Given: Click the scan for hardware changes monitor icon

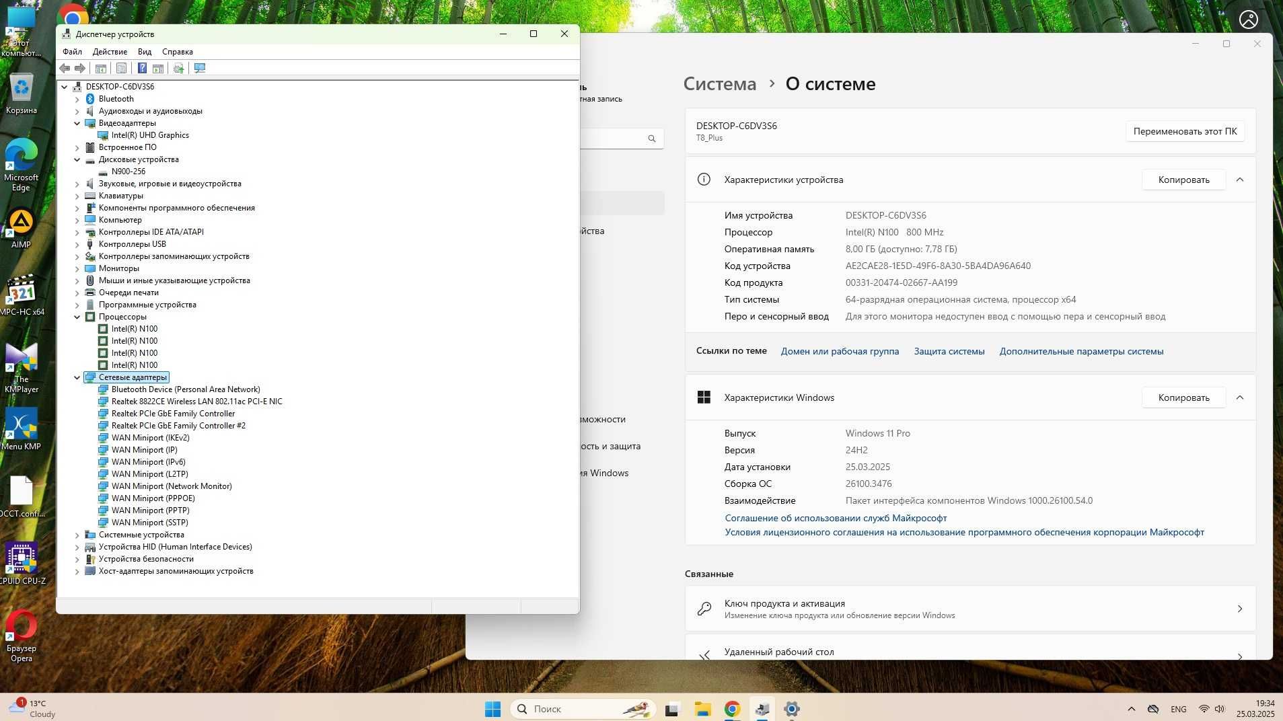Looking at the screenshot, I should (x=200, y=68).
